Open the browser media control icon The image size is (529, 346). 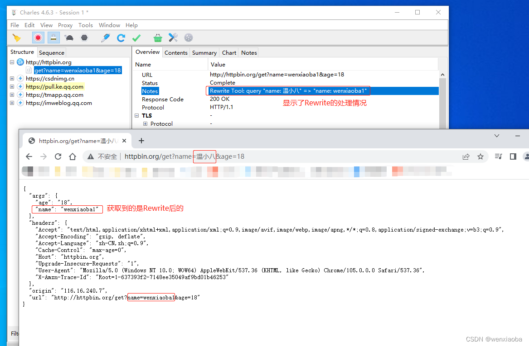click(498, 156)
